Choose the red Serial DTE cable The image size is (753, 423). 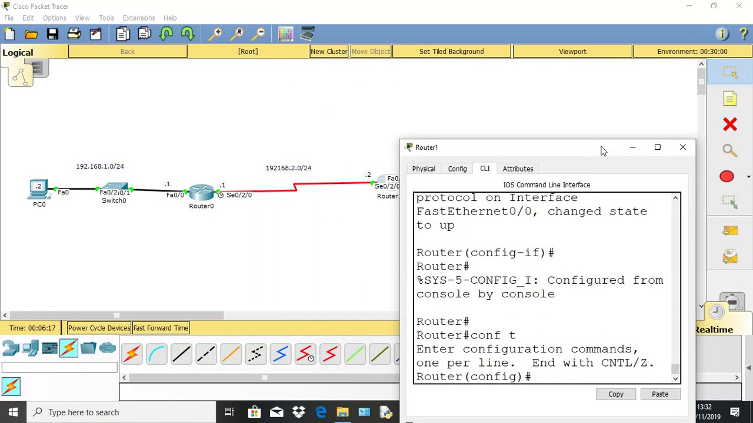330,354
